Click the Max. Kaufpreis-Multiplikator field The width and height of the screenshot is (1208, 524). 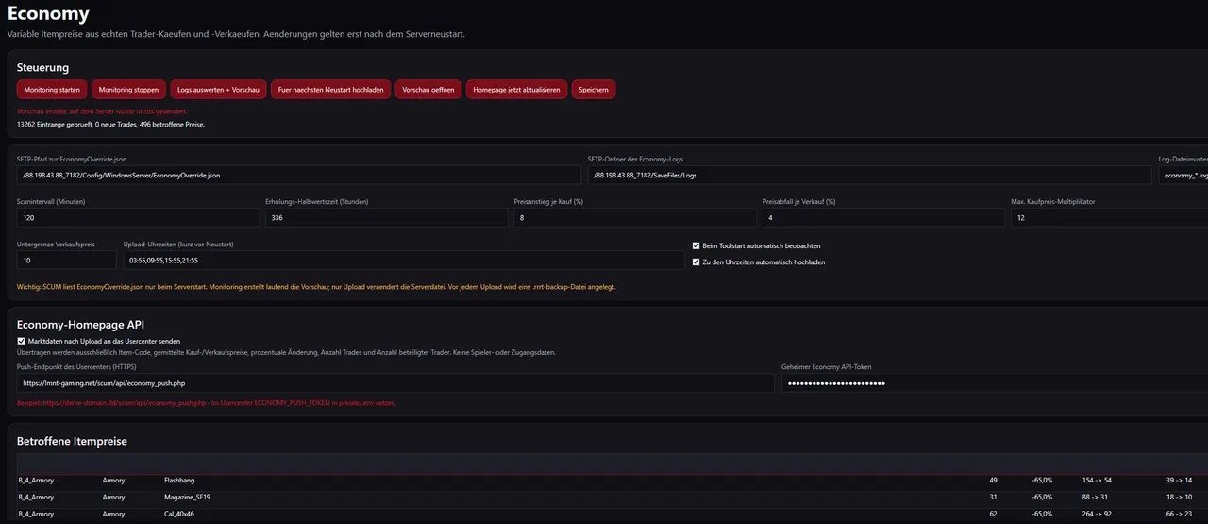pos(1110,217)
